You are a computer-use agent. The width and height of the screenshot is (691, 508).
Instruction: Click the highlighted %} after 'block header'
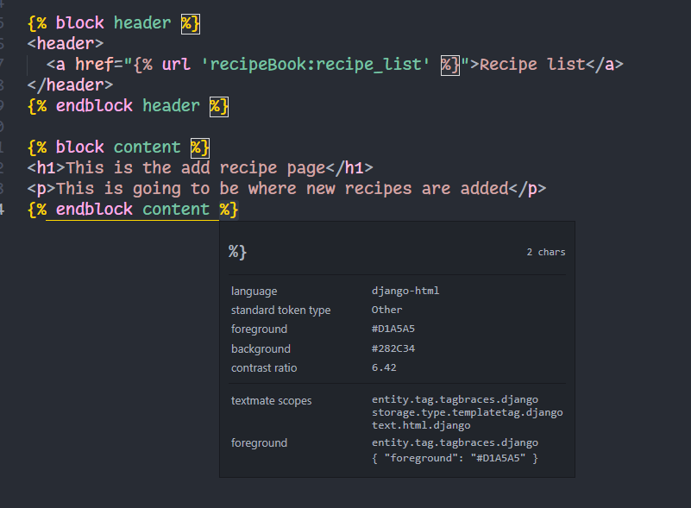[x=191, y=23]
